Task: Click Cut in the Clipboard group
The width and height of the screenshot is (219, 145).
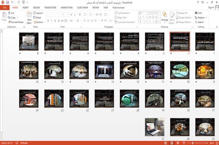Action: [x=11, y=13]
